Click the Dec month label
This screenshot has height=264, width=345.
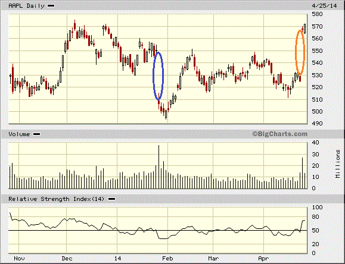click(67, 258)
